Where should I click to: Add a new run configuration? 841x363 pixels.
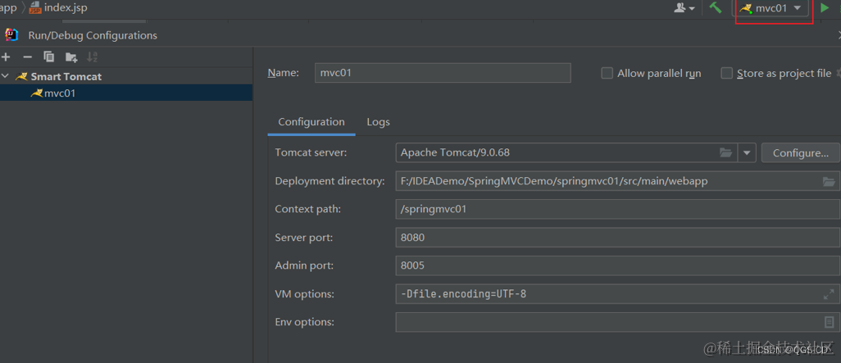pos(6,57)
